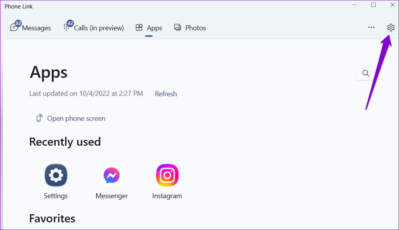Click the Messages chat bubble icon

(14, 28)
